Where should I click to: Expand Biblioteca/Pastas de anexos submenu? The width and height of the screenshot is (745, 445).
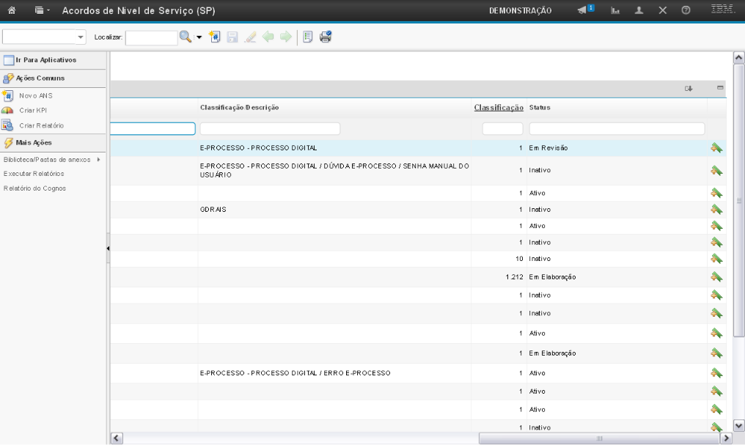point(99,159)
